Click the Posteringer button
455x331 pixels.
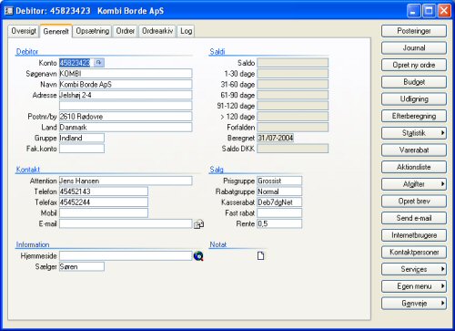(414, 31)
